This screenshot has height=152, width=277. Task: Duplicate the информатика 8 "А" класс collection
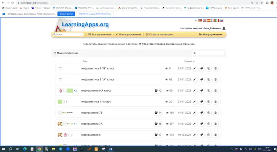(209, 79)
